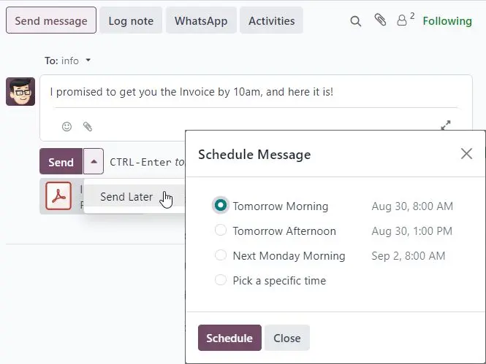Expand the Send button dropdown arrow
Screen dimensions: 486x364
[x=94, y=161]
